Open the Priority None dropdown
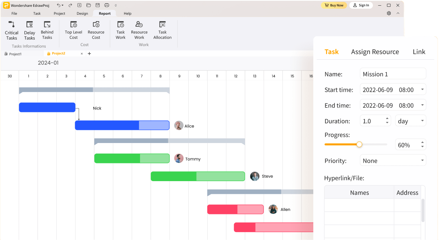The width and height of the screenshot is (439, 240). (393, 160)
